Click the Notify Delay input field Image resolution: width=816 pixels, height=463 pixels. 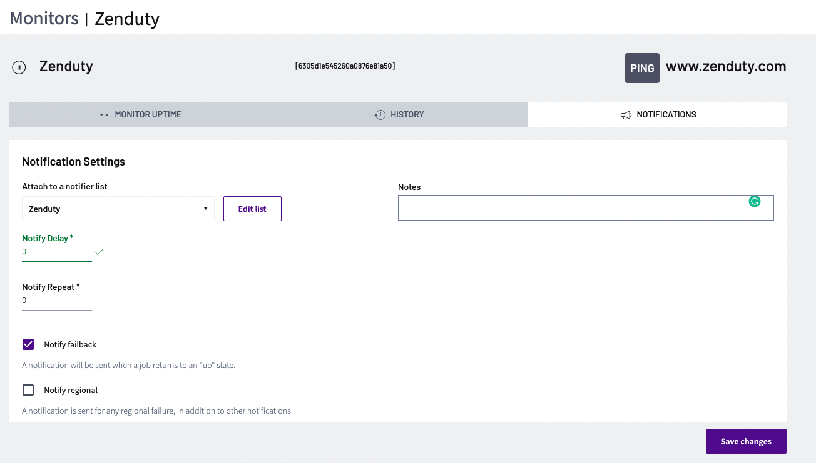(57, 252)
